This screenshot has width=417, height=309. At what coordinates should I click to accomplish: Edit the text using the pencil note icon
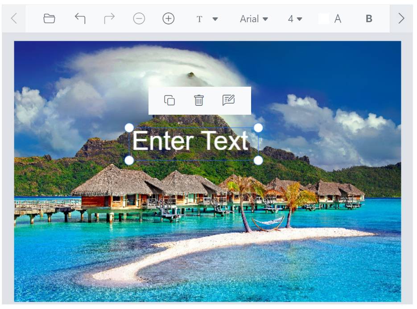228,100
